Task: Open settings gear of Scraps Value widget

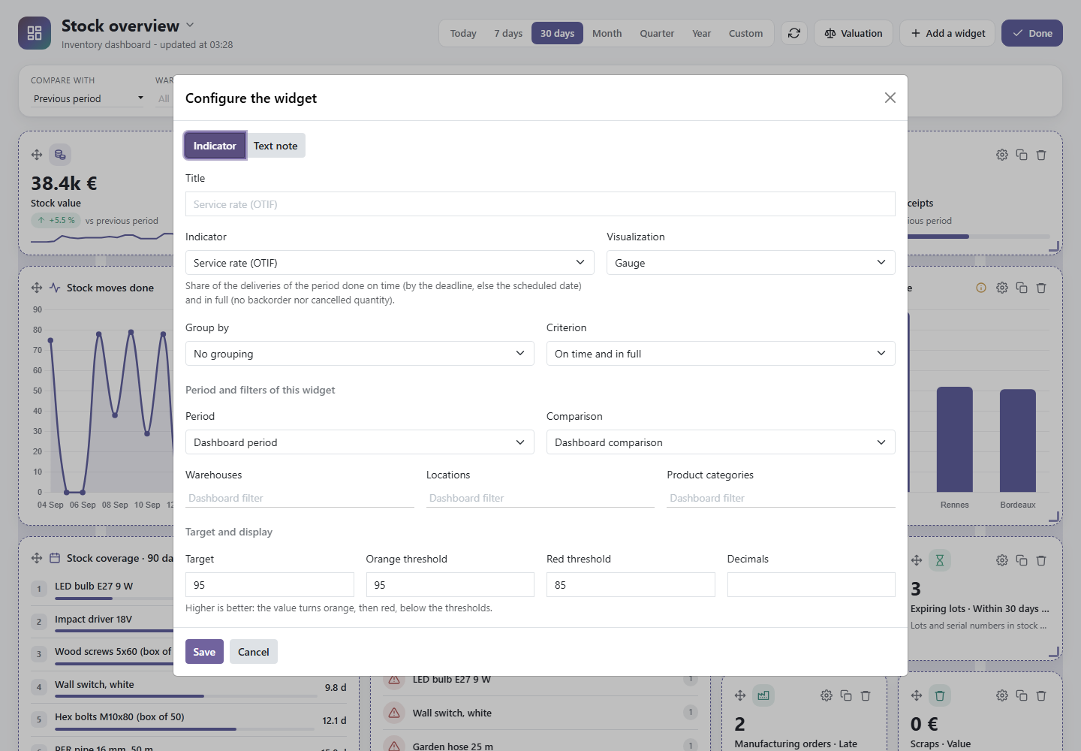Action: coord(1002,695)
